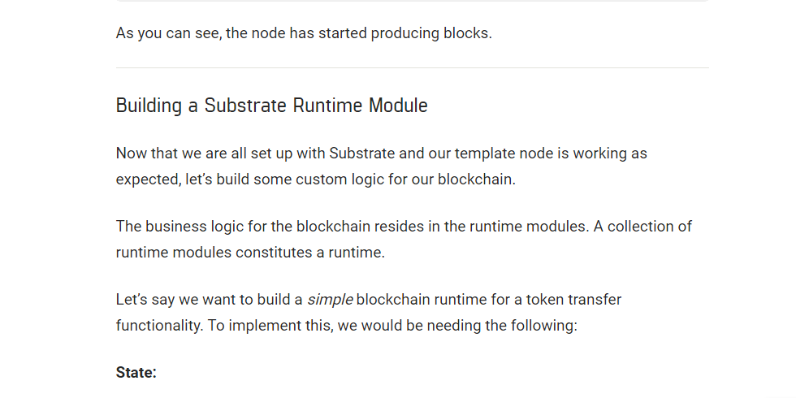The image size is (796, 398).
Task: Click the horizontal divider above the heading
Action: (412, 68)
